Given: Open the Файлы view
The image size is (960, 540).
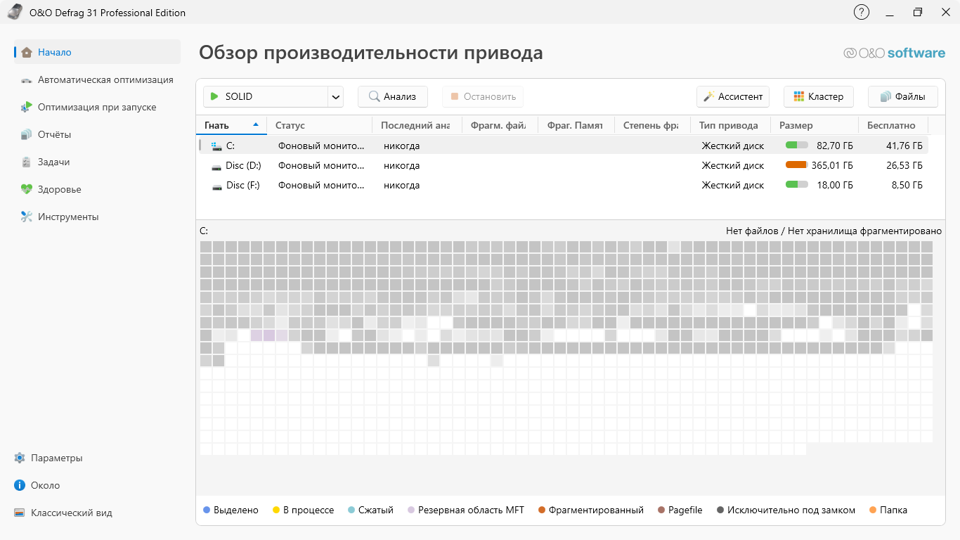Looking at the screenshot, I should click(903, 96).
